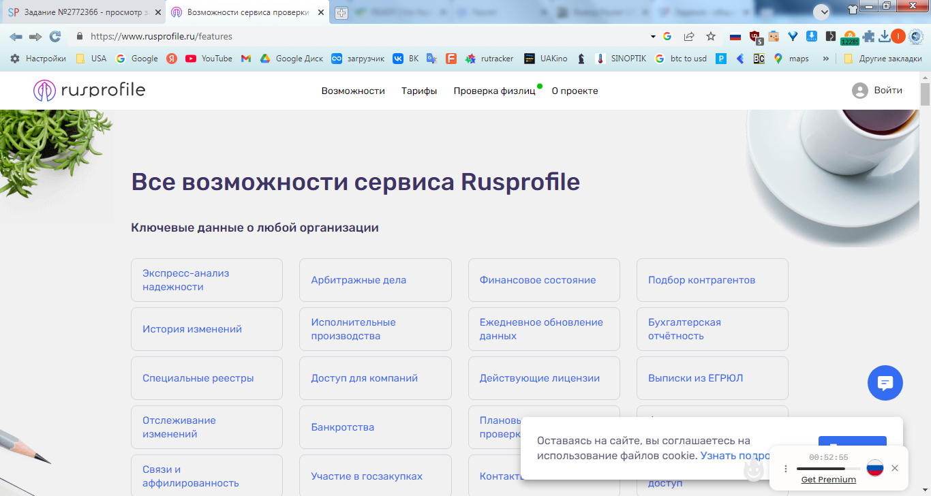This screenshot has width=931, height=496.
Task: Bookmark this page with the star icon
Action: pos(711,37)
